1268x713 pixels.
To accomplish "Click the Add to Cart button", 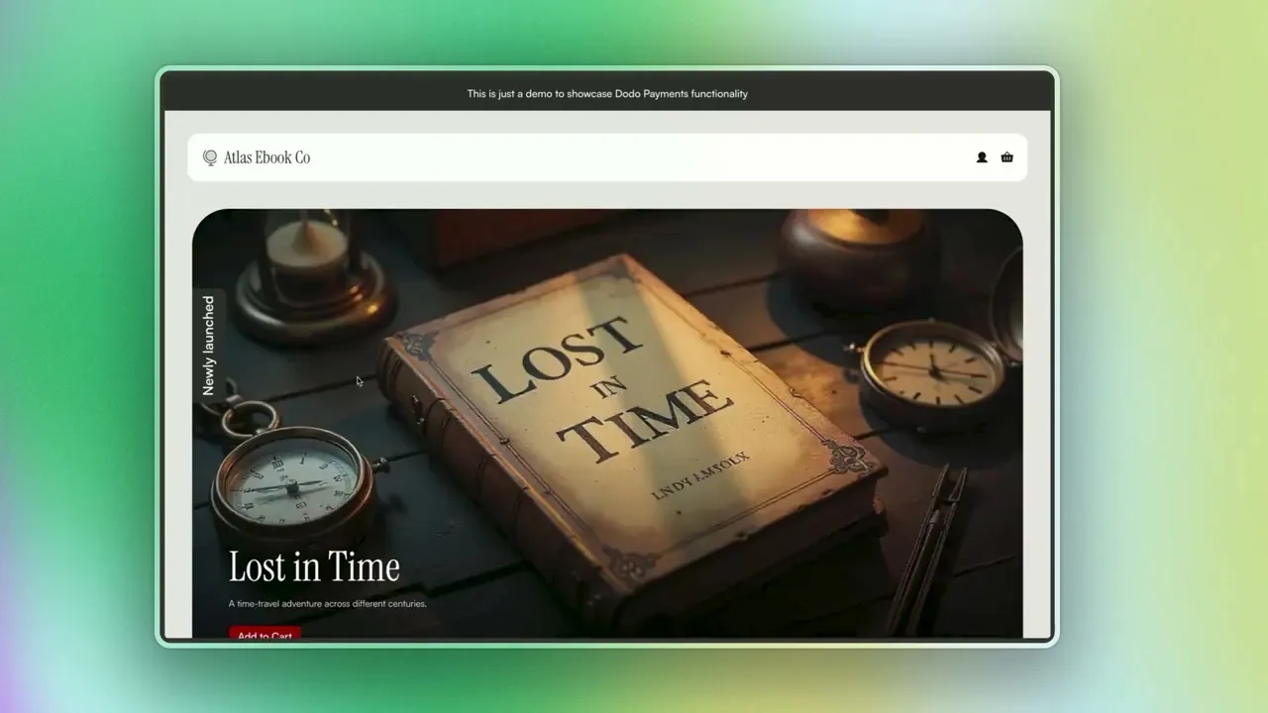I will (264, 634).
